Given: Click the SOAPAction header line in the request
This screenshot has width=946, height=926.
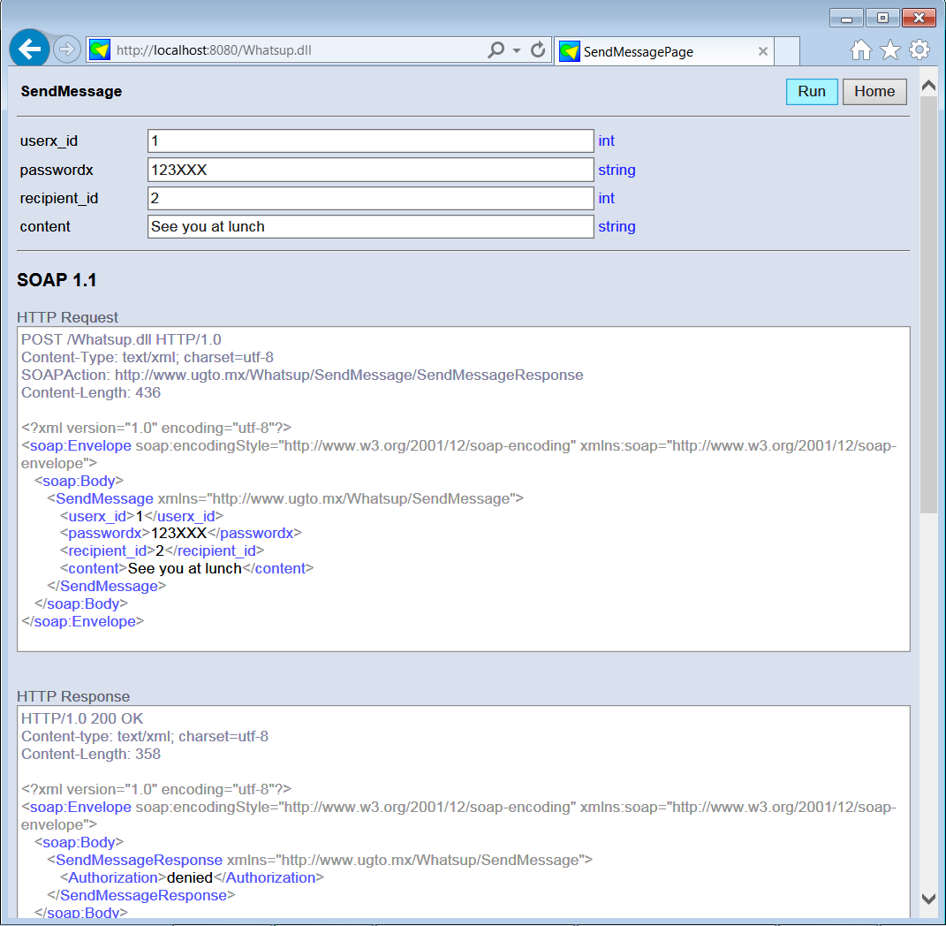Looking at the screenshot, I should point(302,375).
